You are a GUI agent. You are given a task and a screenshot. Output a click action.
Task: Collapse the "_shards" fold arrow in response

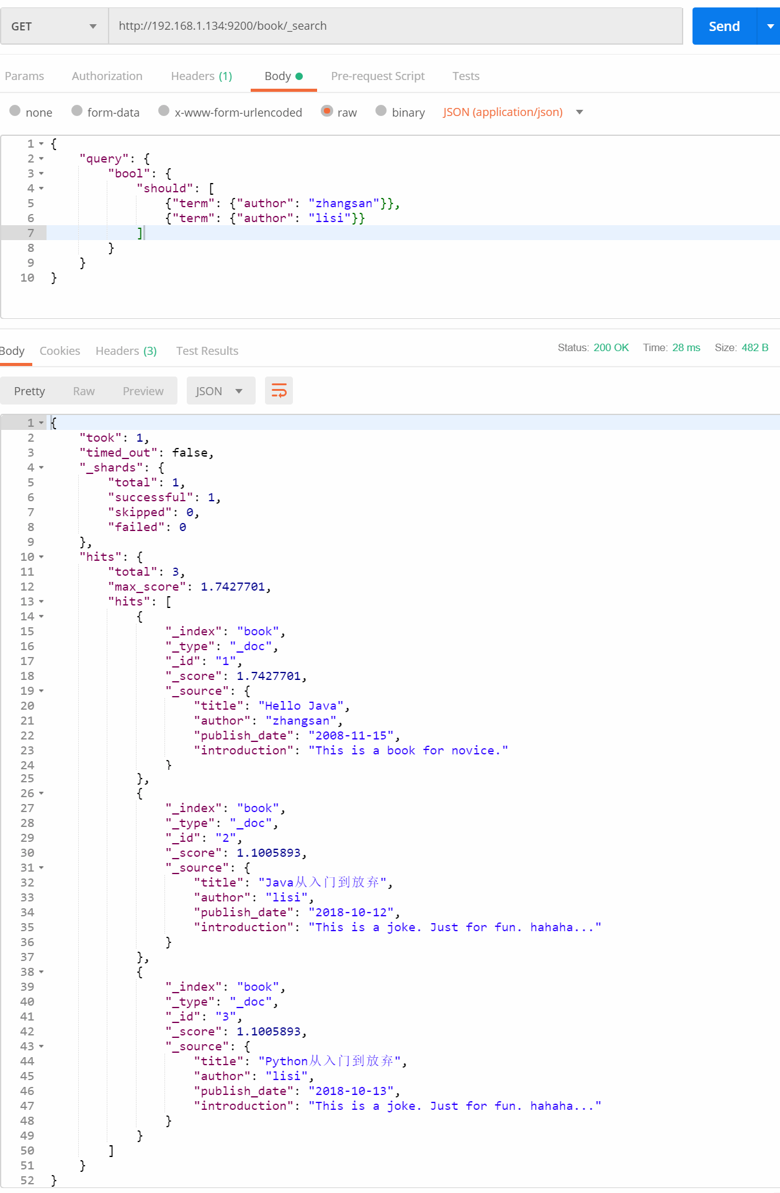pos(42,468)
